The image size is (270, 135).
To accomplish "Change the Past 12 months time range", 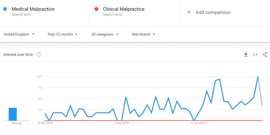I will (62, 34).
